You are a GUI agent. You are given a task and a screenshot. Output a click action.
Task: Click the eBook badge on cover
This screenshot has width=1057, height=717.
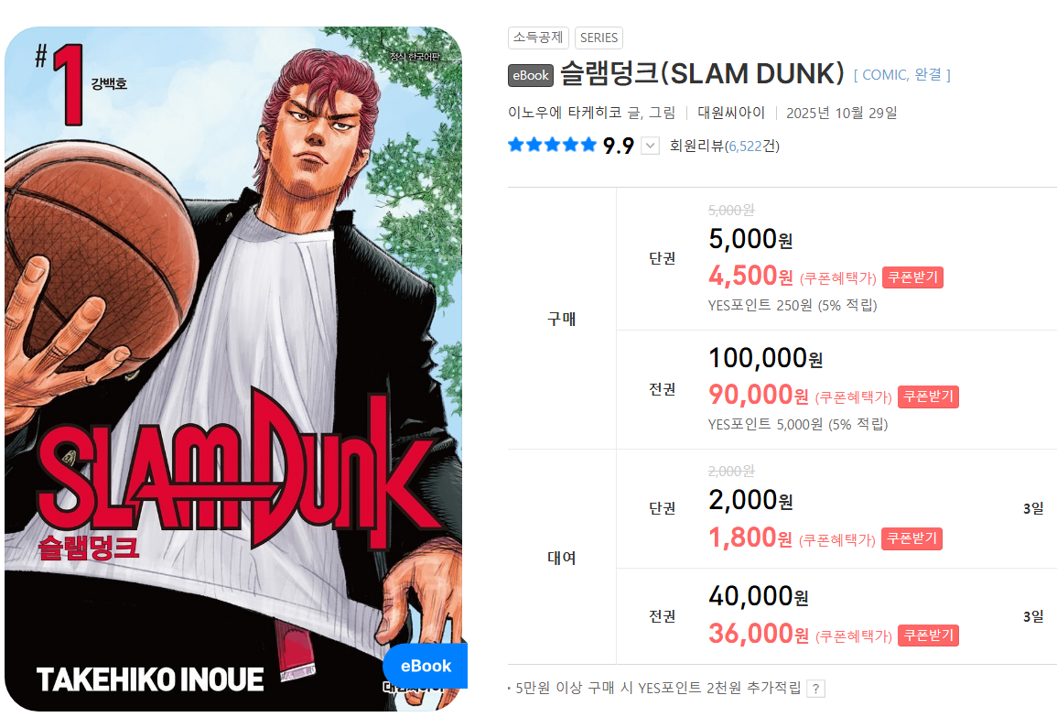pyautogui.click(x=425, y=666)
